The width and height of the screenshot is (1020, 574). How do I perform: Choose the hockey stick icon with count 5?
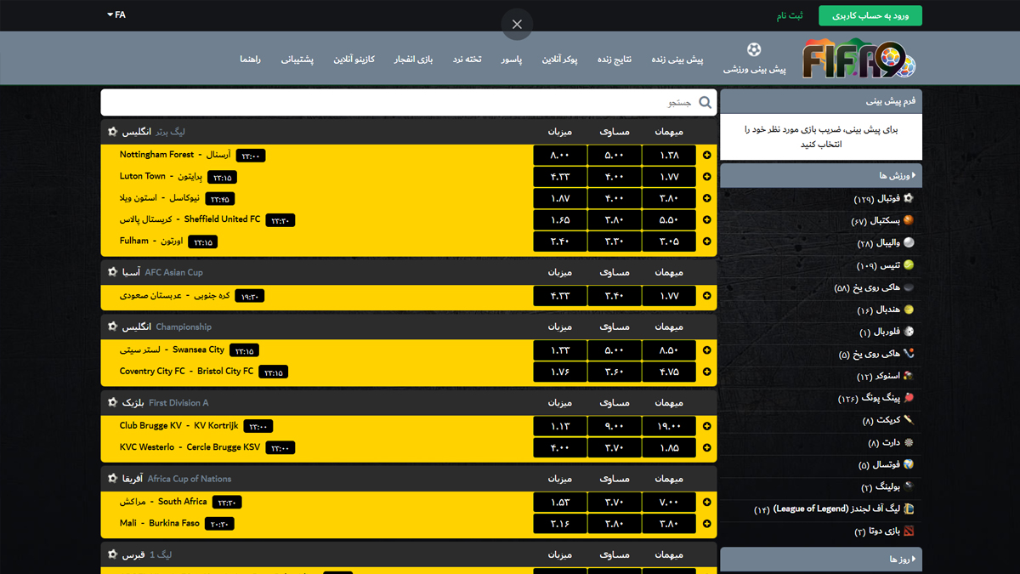pos(909,354)
